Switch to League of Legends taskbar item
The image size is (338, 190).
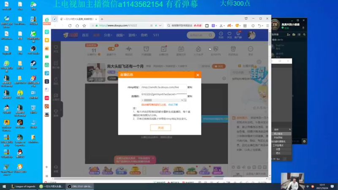23,186
